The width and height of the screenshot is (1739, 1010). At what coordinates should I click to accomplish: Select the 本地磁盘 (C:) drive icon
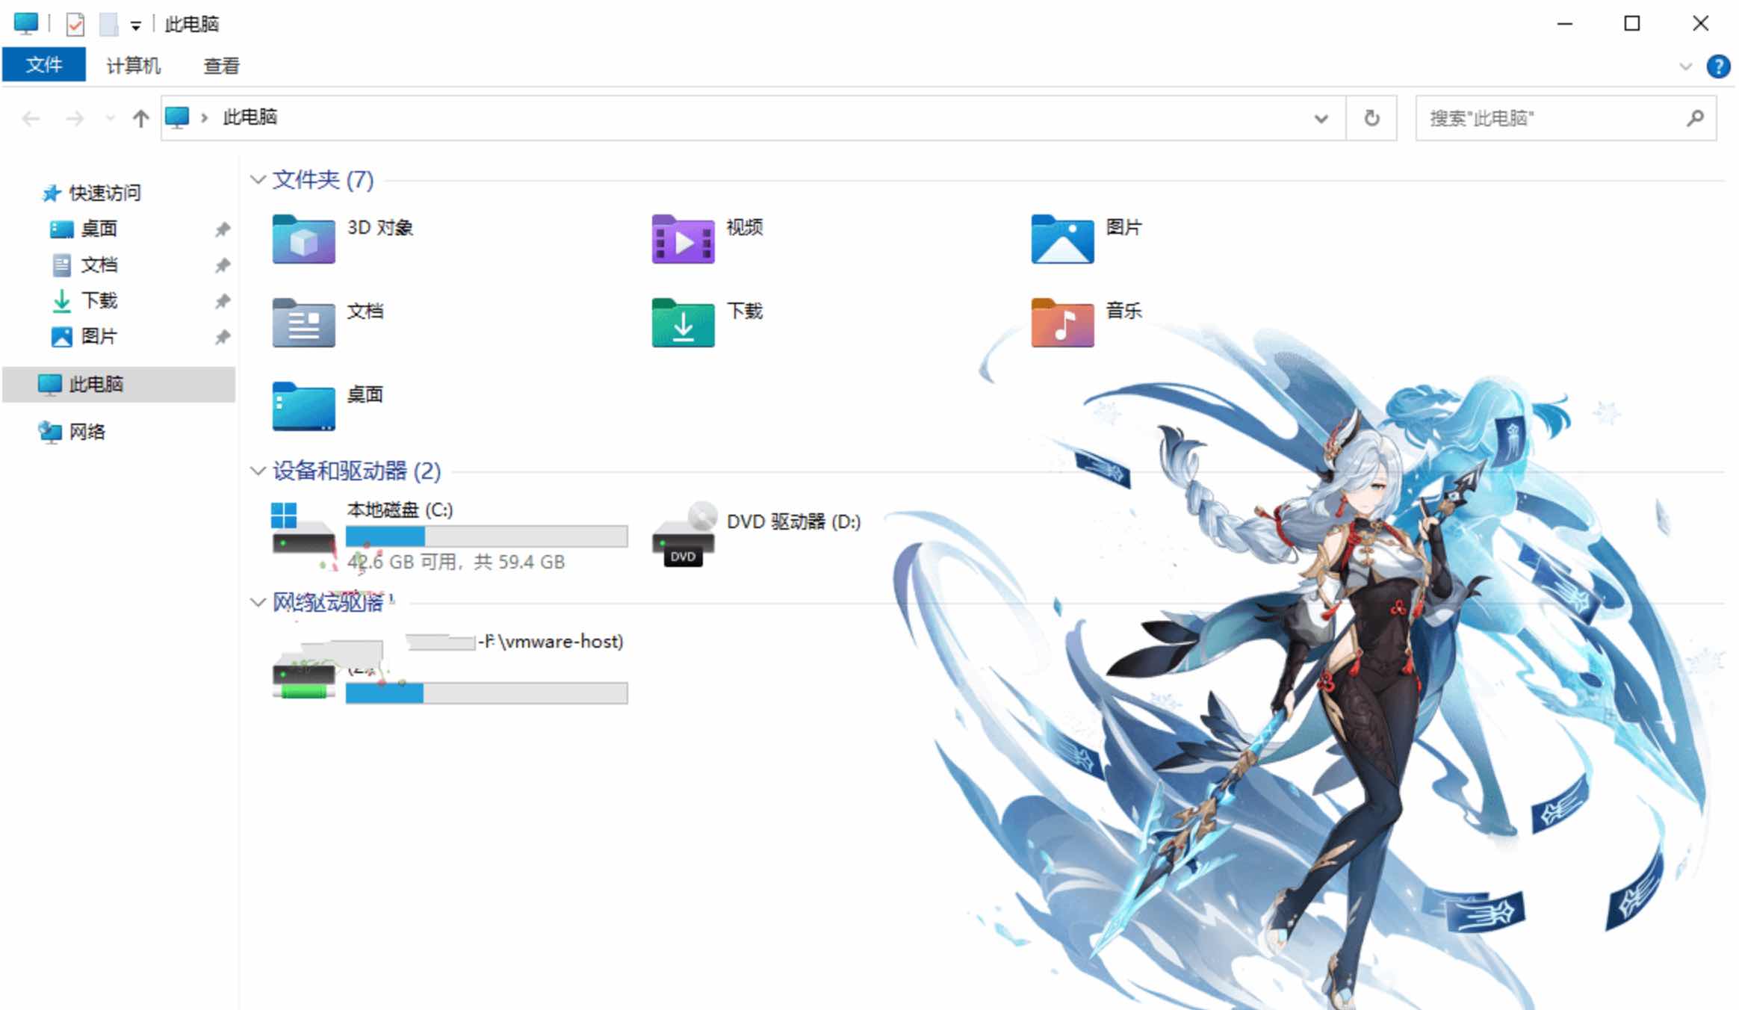tap(303, 528)
